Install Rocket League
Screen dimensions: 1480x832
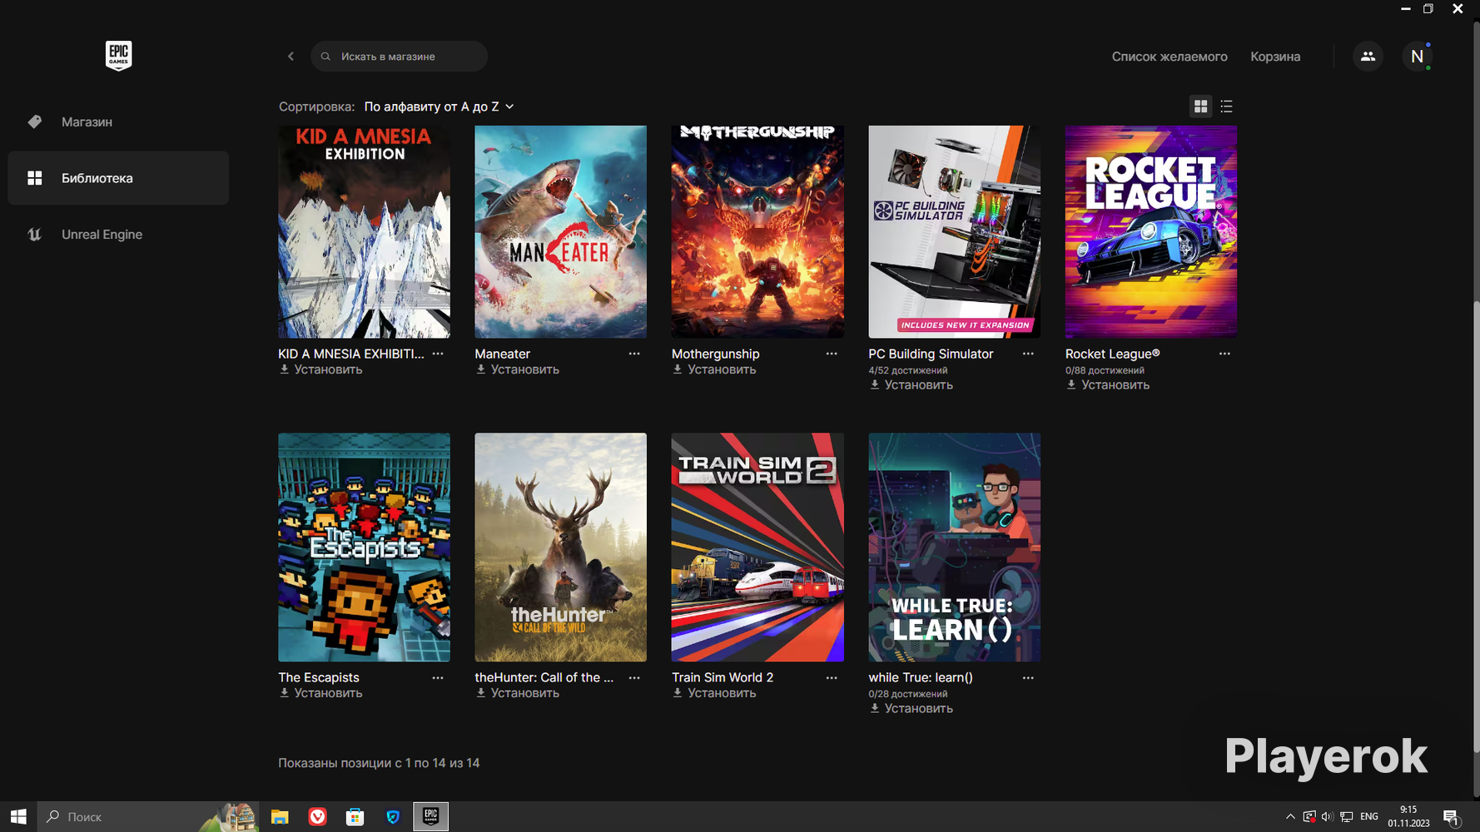point(1108,385)
